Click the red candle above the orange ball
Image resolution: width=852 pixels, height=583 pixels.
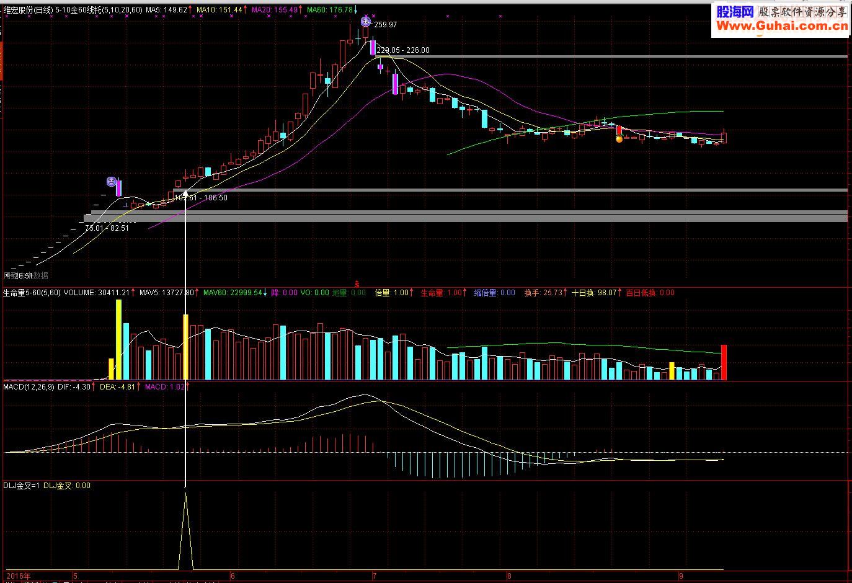point(619,130)
